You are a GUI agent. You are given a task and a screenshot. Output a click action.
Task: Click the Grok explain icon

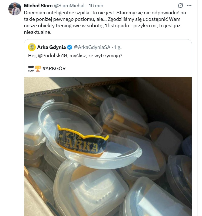point(180,5)
